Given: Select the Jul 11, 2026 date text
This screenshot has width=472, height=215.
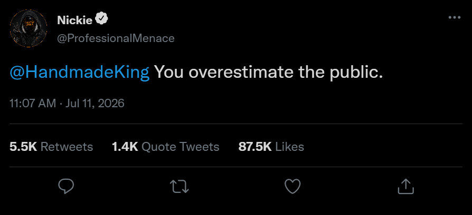Looking at the screenshot, I should (x=95, y=104).
